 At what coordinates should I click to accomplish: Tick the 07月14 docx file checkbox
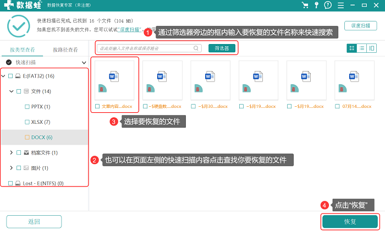pyautogui.click(x=337, y=106)
